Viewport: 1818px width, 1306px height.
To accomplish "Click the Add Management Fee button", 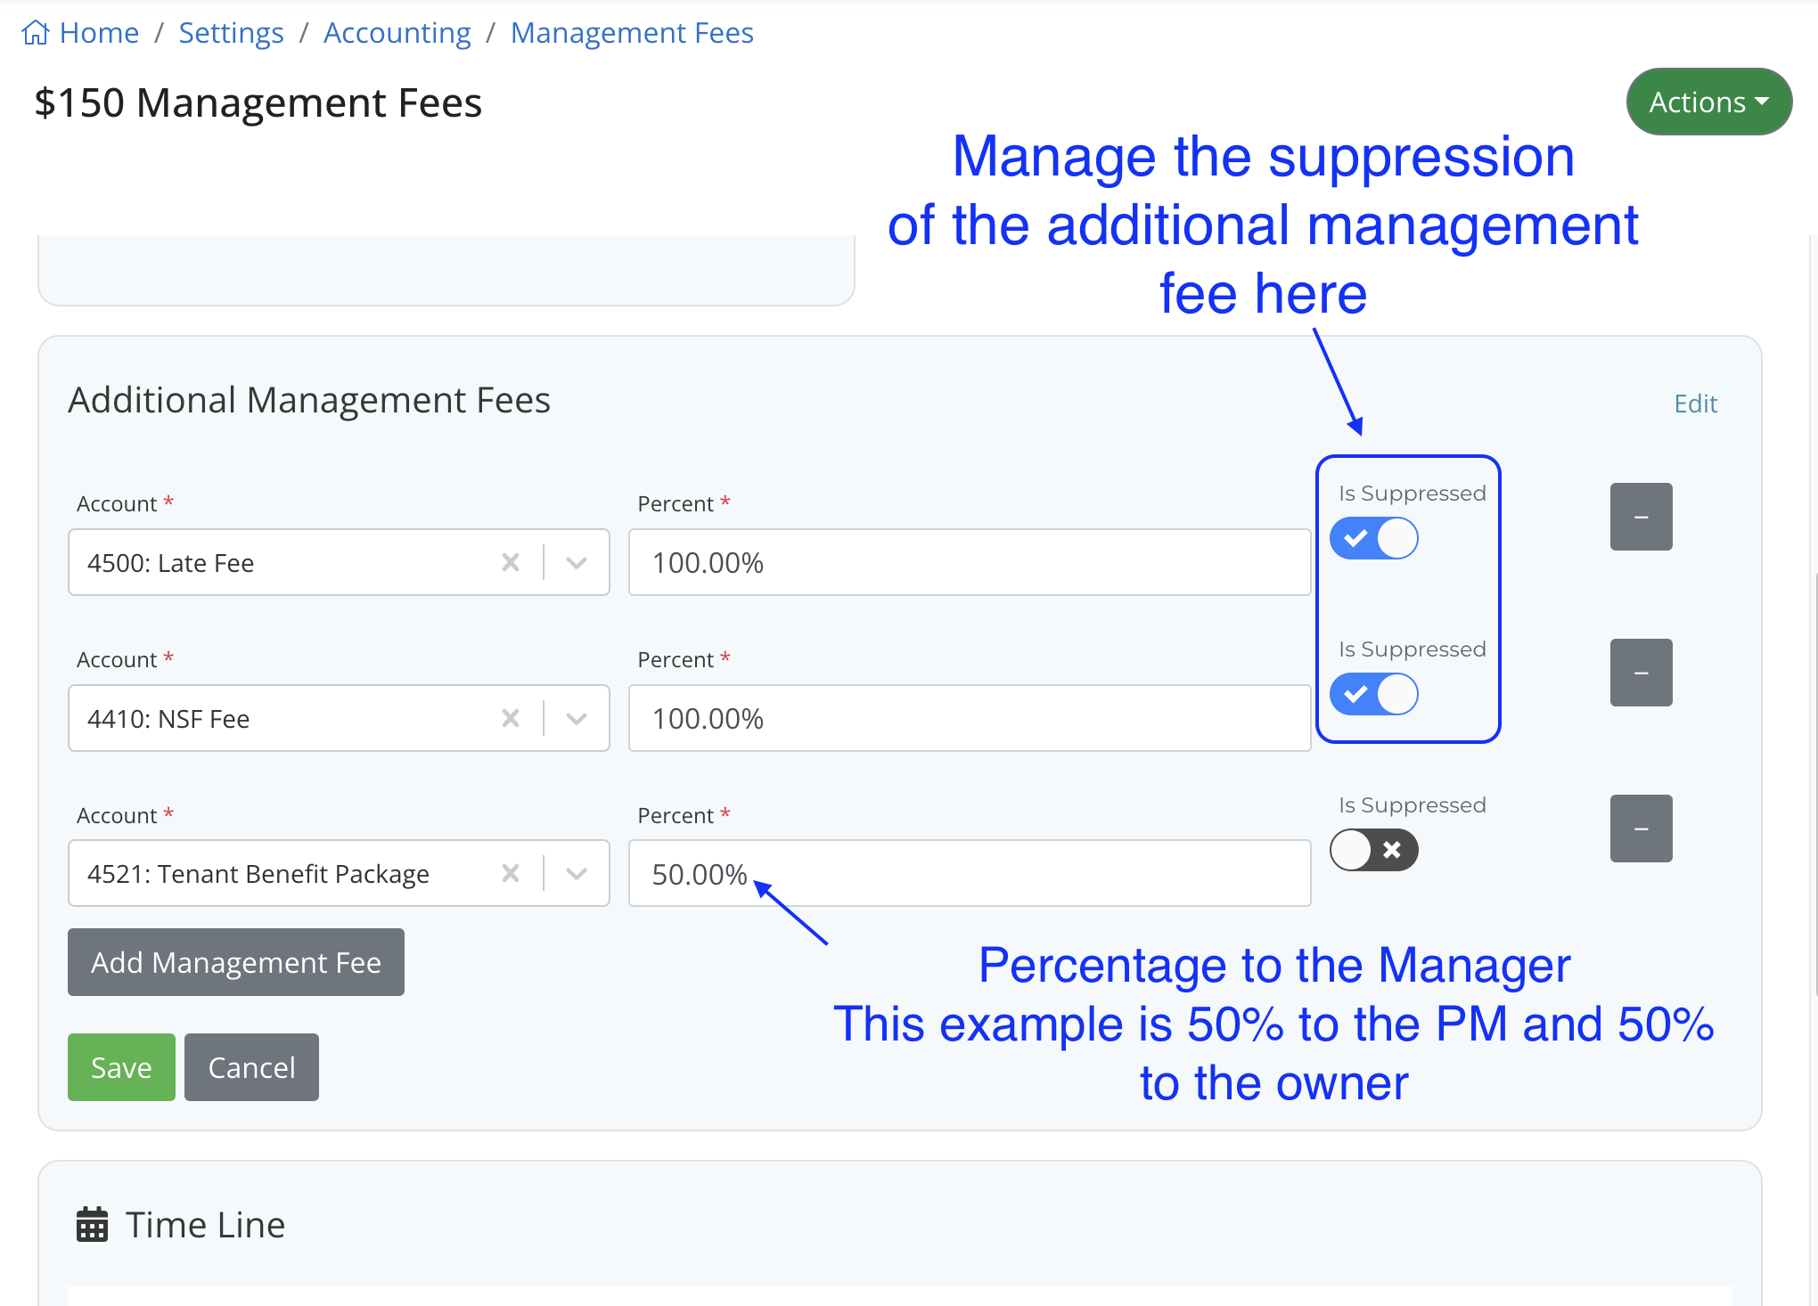I will (x=235, y=962).
